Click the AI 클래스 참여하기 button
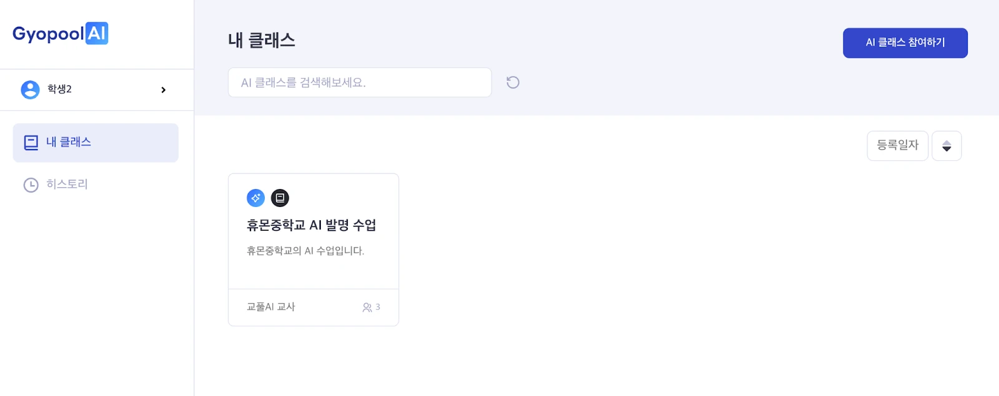Image resolution: width=999 pixels, height=396 pixels. (x=905, y=43)
